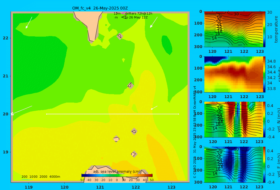Click the 0.4 tick on vel. N colorbar
280x190 pixels.
point(270,106)
